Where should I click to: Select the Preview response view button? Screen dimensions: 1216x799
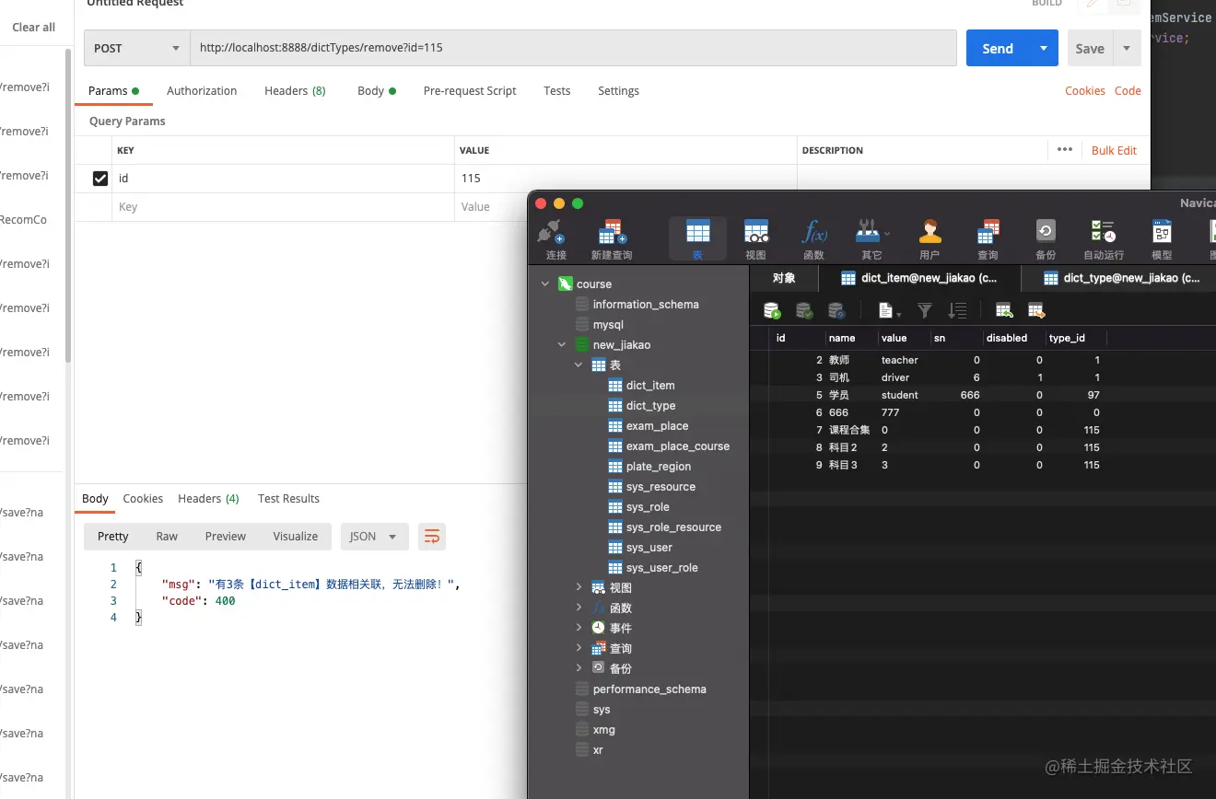(226, 537)
